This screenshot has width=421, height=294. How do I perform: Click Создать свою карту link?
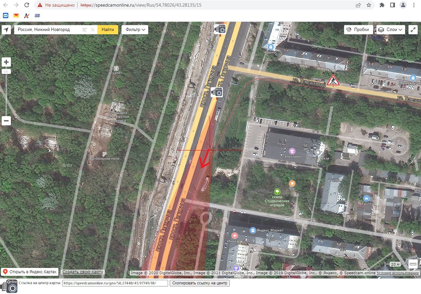(x=83, y=272)
